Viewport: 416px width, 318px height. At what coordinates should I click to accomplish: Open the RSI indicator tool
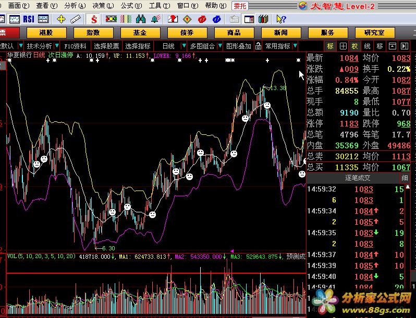(x=29, y=19)
